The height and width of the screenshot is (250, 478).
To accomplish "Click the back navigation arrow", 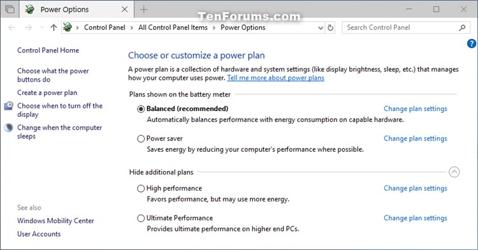I will 11,28.
